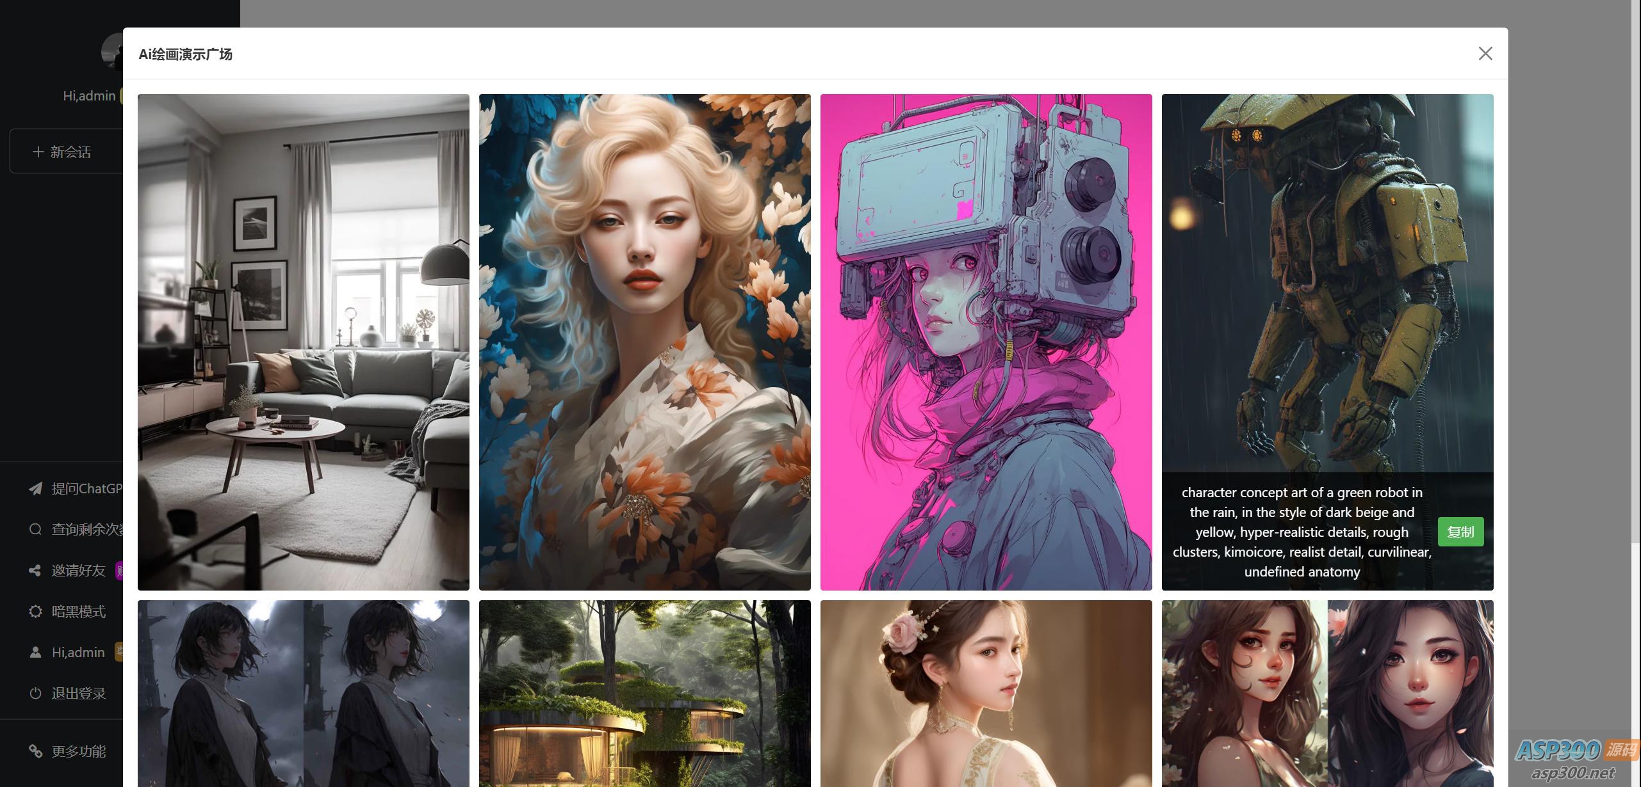Click the user icon beside Hi,admin
This screenshot has height=787, width=1641.
(35, 652)
